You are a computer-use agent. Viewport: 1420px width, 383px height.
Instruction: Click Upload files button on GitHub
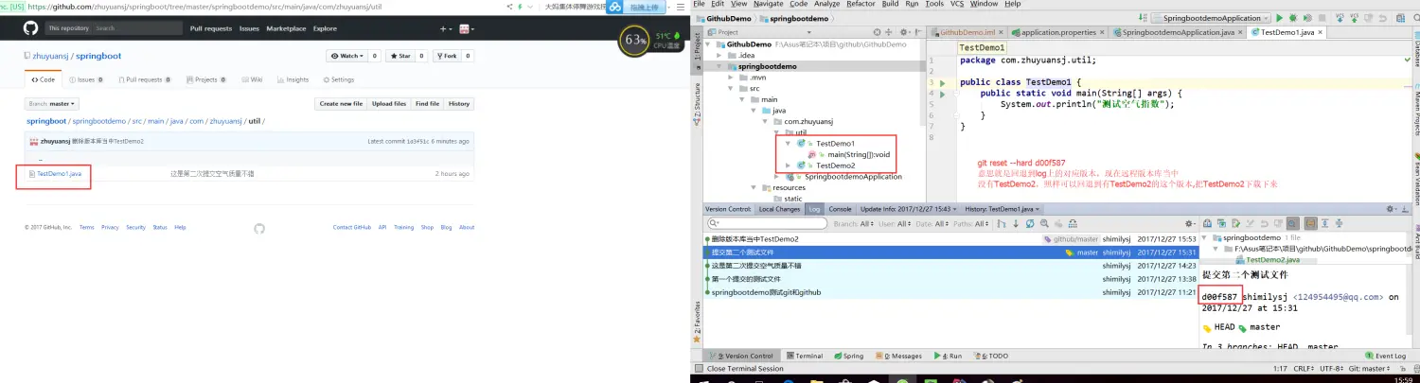[389, 104]
